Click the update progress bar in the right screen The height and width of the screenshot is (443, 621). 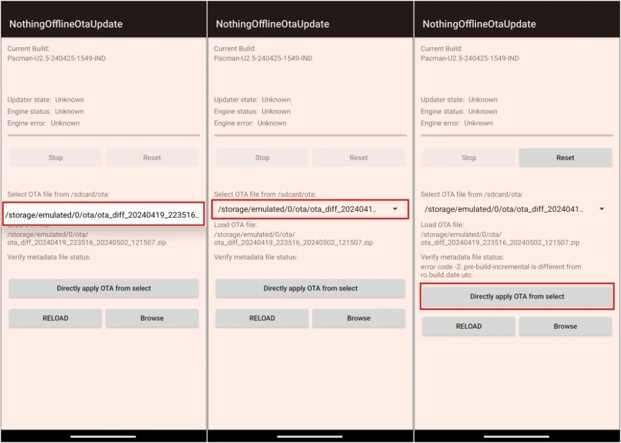pyautogui.click(x=517, y=135)
